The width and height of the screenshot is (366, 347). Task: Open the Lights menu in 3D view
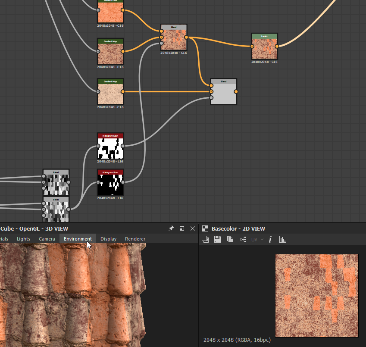[23, 239]
